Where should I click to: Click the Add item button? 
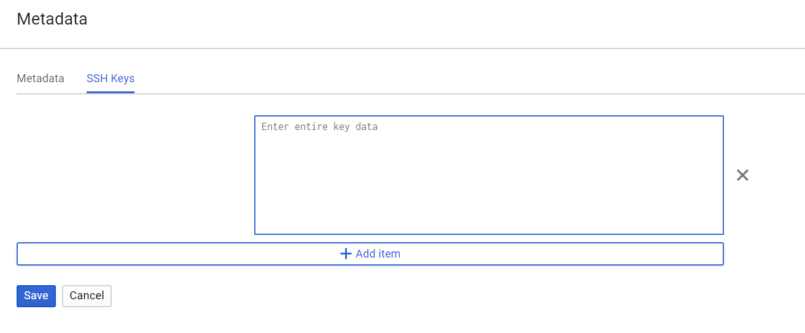tap(370, 254)
